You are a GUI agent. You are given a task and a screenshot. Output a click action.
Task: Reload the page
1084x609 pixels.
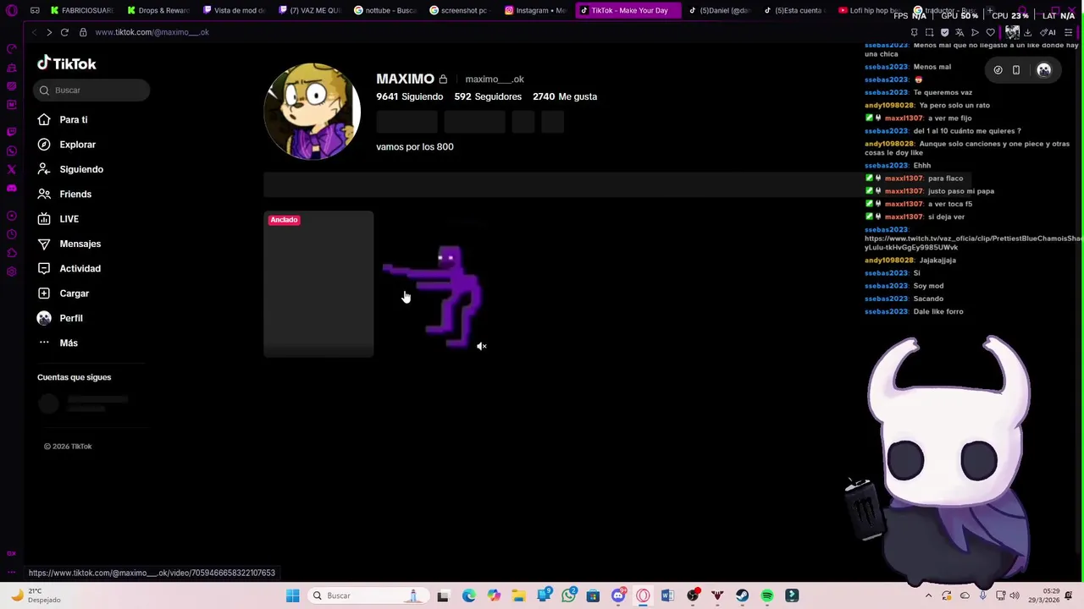tap(64, 32)
